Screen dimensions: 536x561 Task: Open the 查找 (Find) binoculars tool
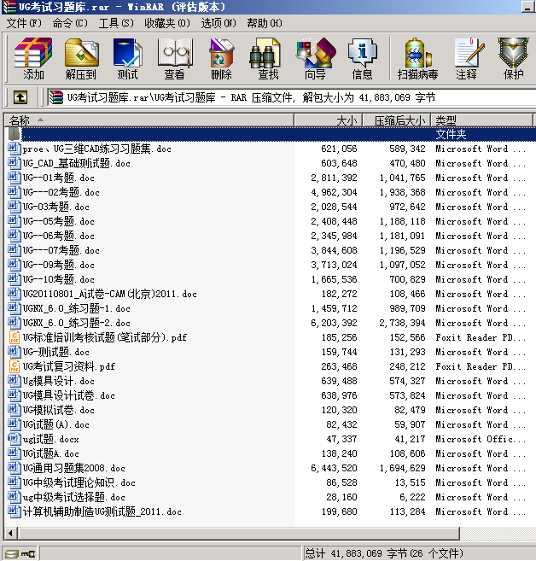268,59
